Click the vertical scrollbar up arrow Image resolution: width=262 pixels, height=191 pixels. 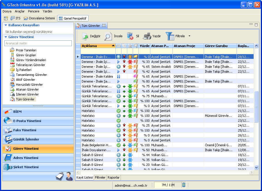pyautogui.click(x=256, y=46)
